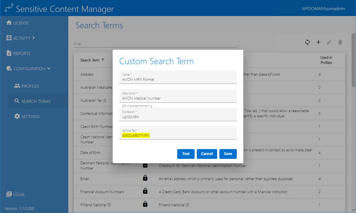
Task: Open the SETTINGS menu item
Action: (30, 117)
